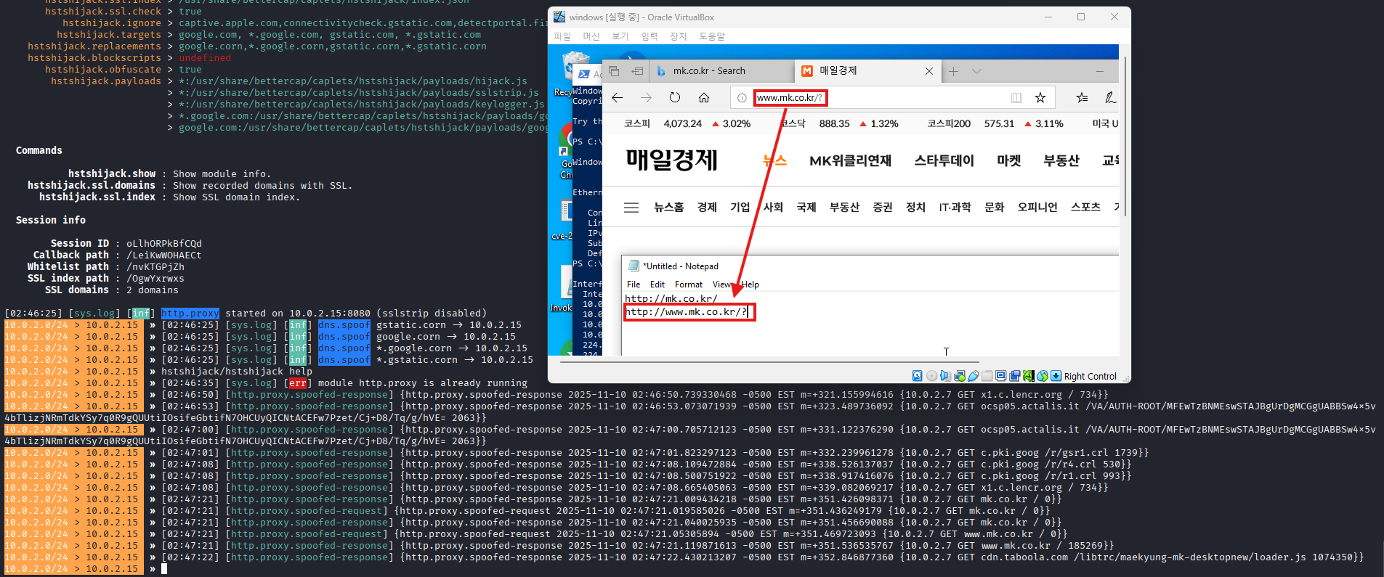Open MK위클리연재 section
1384x577 pixels.
click(x=850, y=160)
